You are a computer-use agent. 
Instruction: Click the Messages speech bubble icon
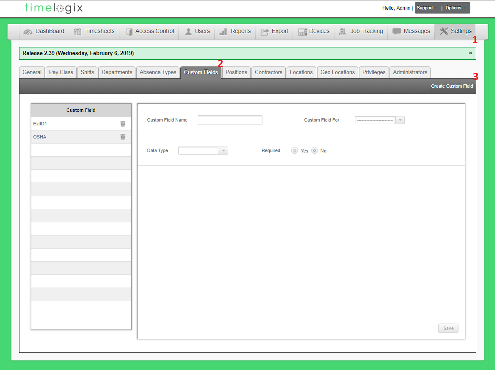coord(397,31)
